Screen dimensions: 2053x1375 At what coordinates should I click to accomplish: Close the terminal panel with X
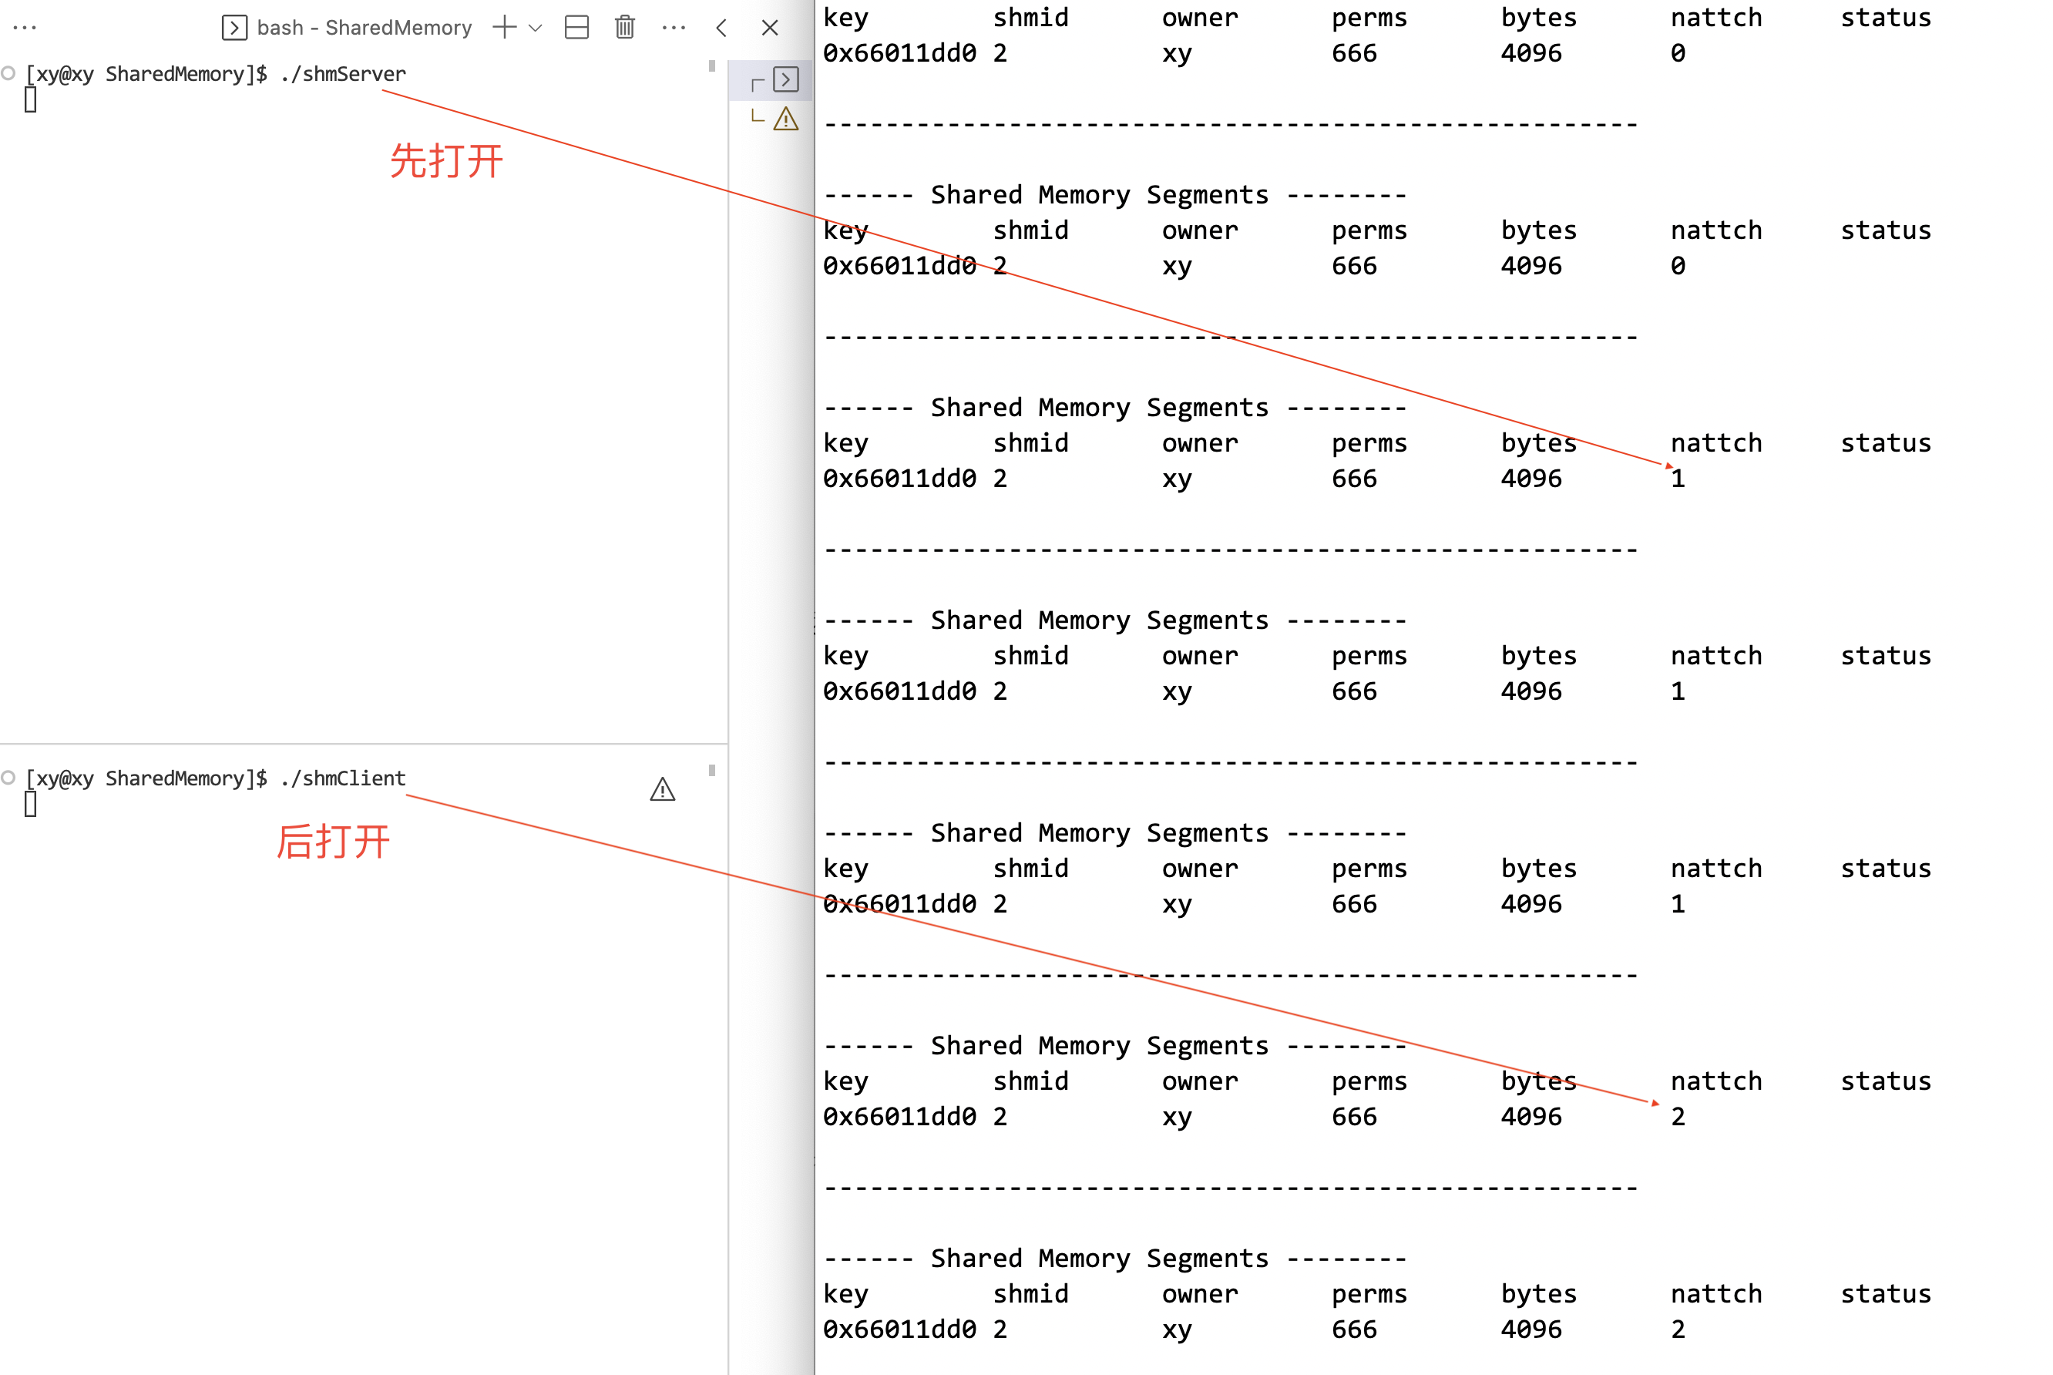pos(770,27)
